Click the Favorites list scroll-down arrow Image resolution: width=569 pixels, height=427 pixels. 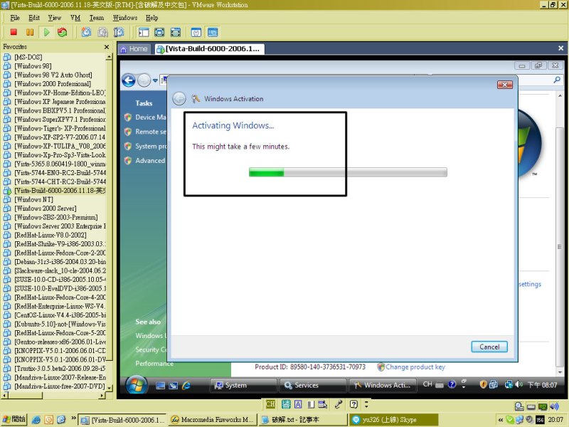pyautogui.click(x=109, y=388)
